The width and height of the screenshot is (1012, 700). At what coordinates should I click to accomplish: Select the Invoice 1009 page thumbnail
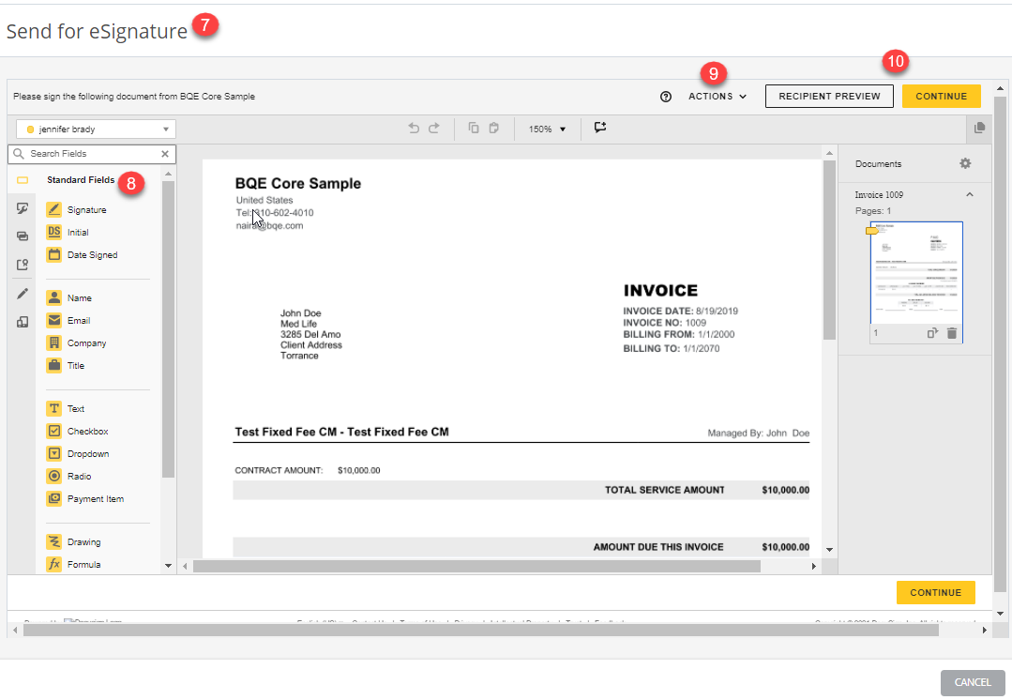coord(915,282)
